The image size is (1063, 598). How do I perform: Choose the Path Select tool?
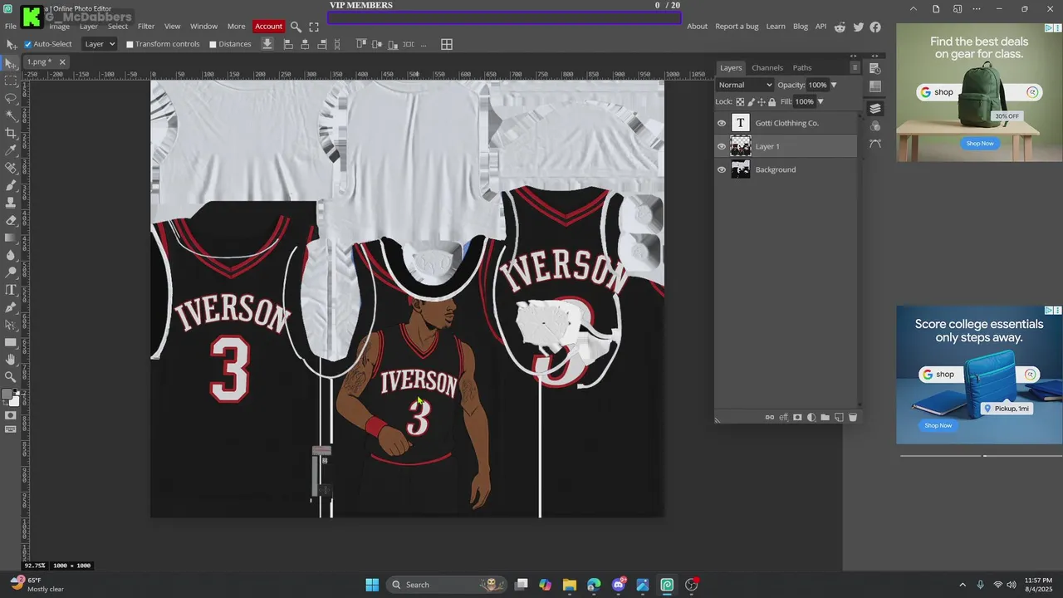click(11, 325)
